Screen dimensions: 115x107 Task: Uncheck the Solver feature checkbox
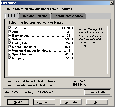tap(10, 39)
